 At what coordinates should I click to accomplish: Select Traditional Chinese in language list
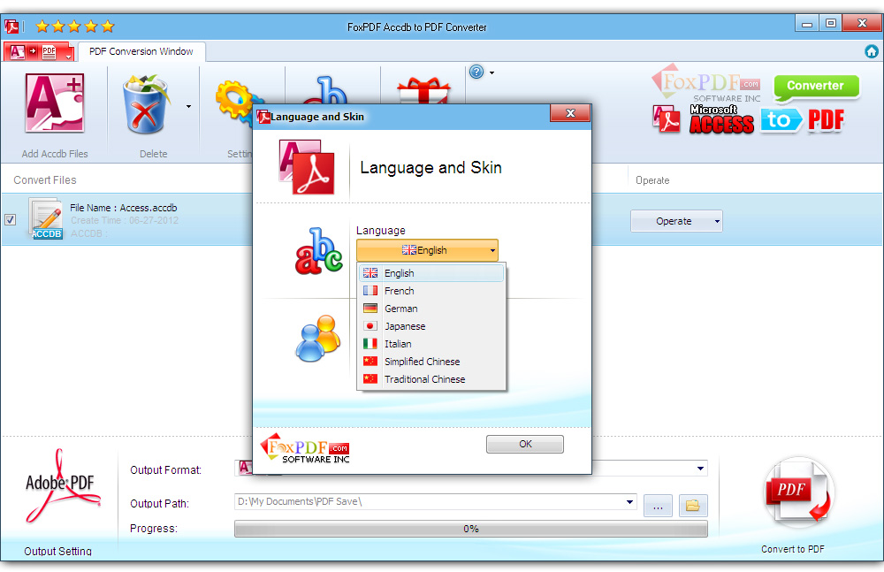pos(431,379)
